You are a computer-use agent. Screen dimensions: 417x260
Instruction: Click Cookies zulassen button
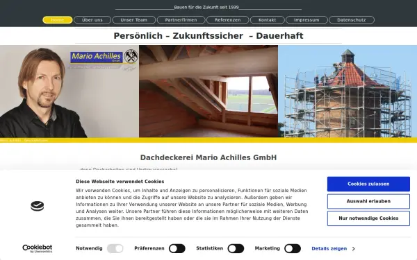point(368,184)
